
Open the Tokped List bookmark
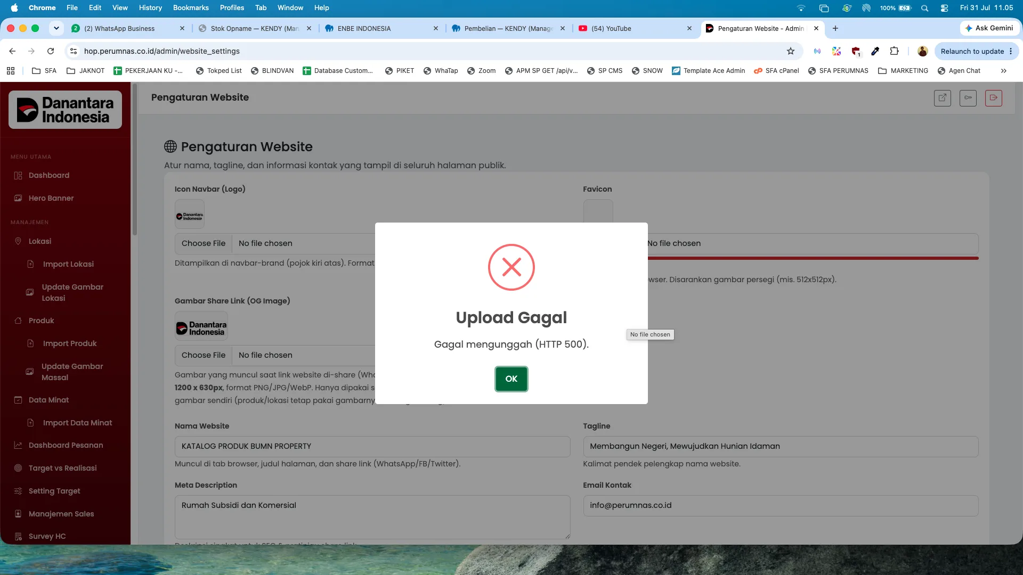219,71
